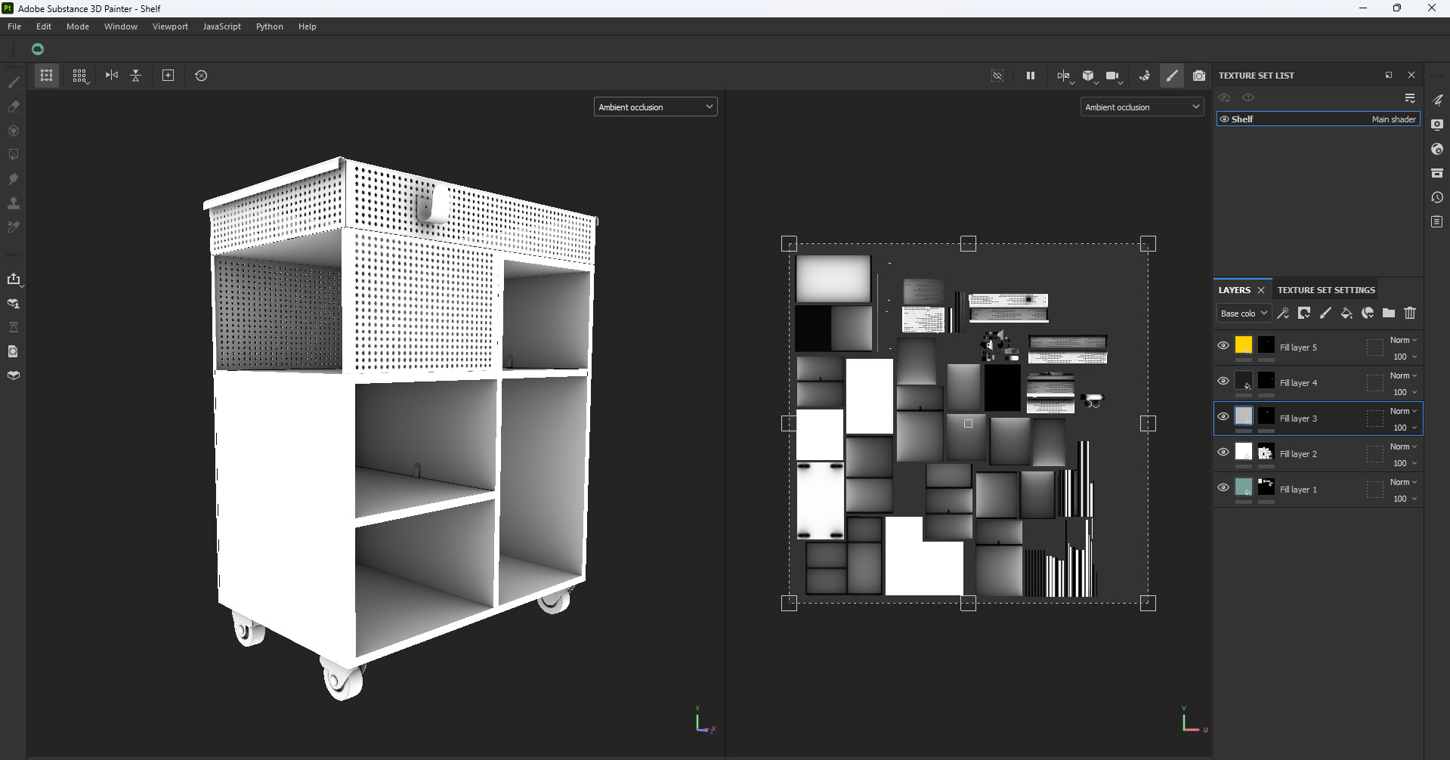Open the smart material icon in Layers
The width and height of the screenshot is (1450, 760).
pos(1368,314)
